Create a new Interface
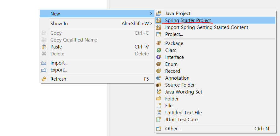Image resolution: width=280 pixels, height=136 pixels. [x=215, y=57]
